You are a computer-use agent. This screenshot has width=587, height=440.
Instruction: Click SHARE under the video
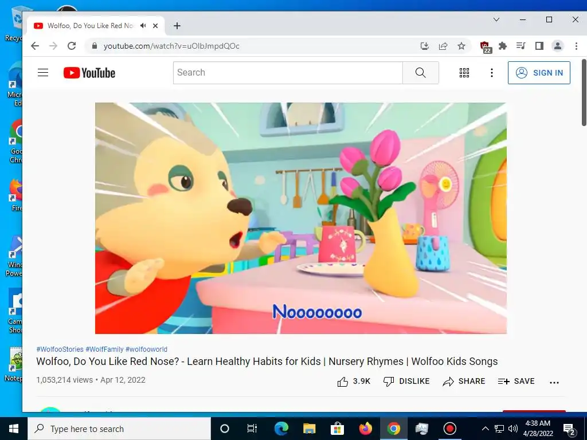tap(464, 381)
